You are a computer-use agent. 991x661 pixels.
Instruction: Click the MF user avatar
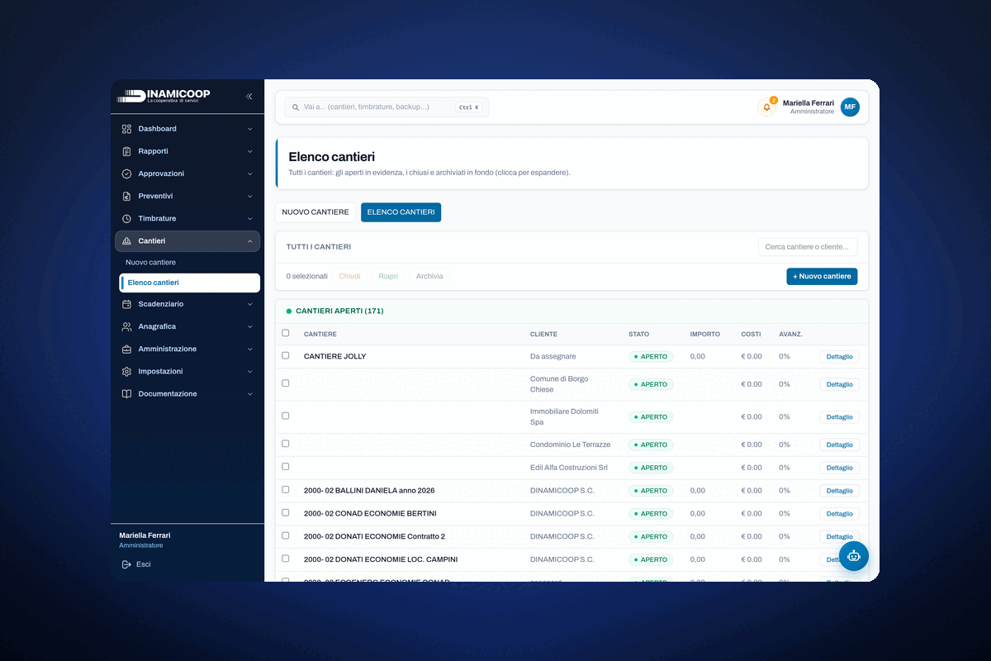point(850,107)
